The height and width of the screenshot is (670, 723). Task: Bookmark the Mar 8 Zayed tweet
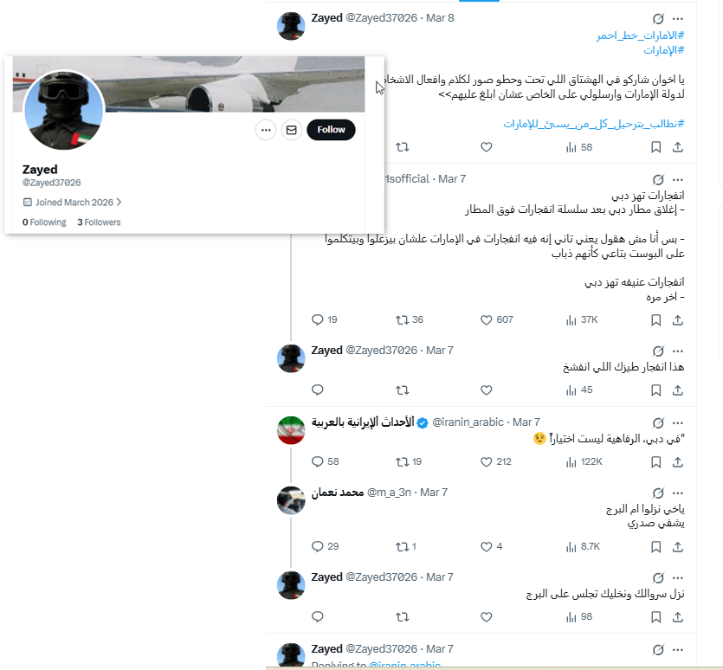tap(655, 147)
